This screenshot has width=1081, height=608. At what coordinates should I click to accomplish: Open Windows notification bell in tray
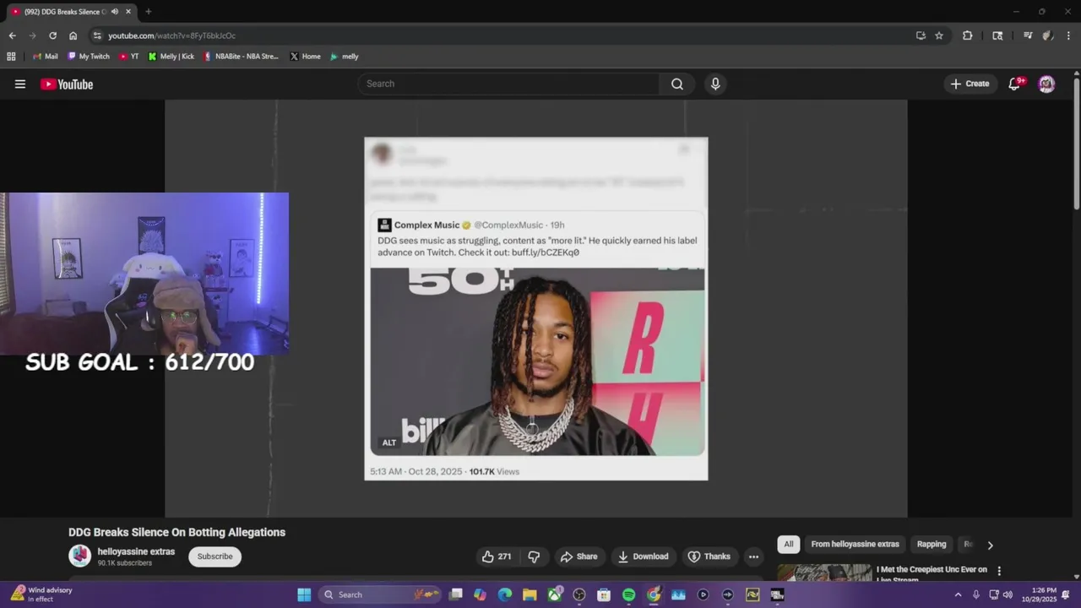tap(1066, 594)
